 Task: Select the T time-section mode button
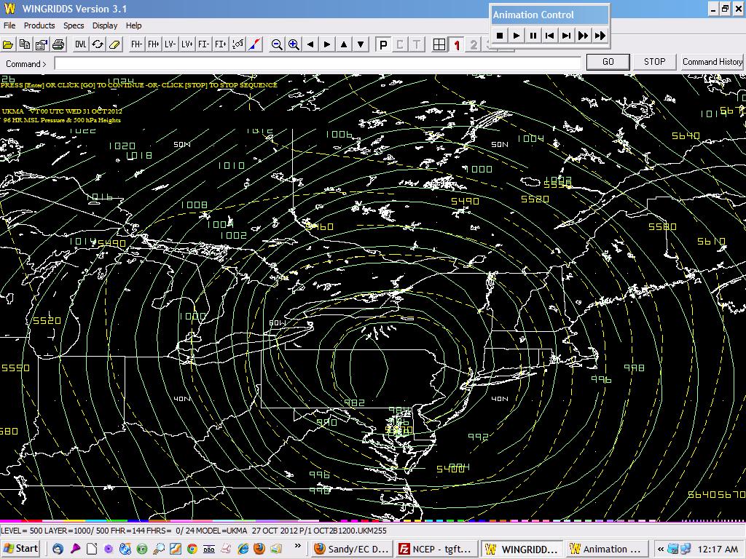(x=416, y=44)
